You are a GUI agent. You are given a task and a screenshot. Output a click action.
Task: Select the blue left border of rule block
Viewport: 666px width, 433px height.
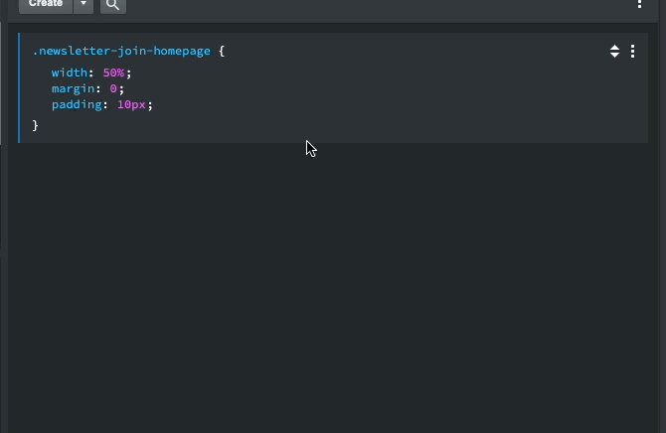coord(19,87)
